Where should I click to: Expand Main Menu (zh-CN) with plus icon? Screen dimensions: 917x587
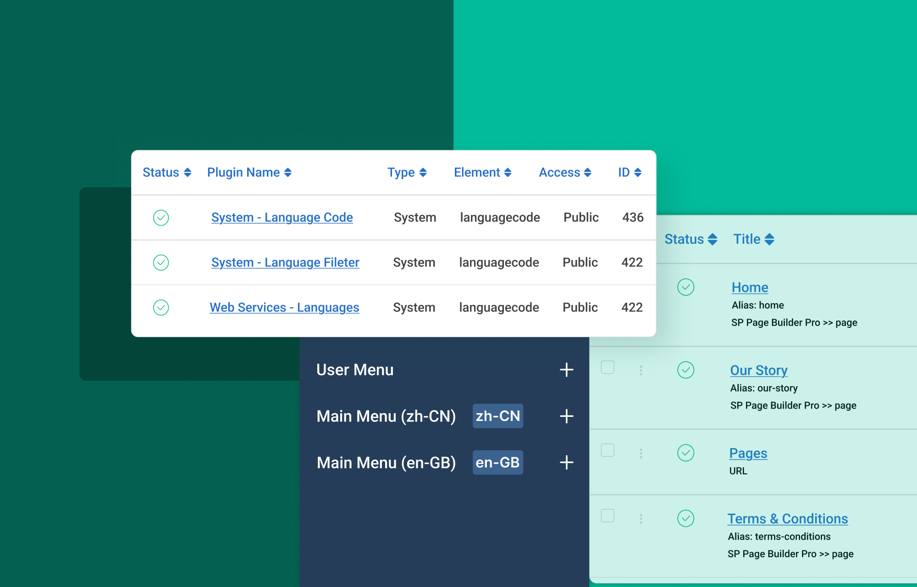pyautogui.click(x=567, y=416)
